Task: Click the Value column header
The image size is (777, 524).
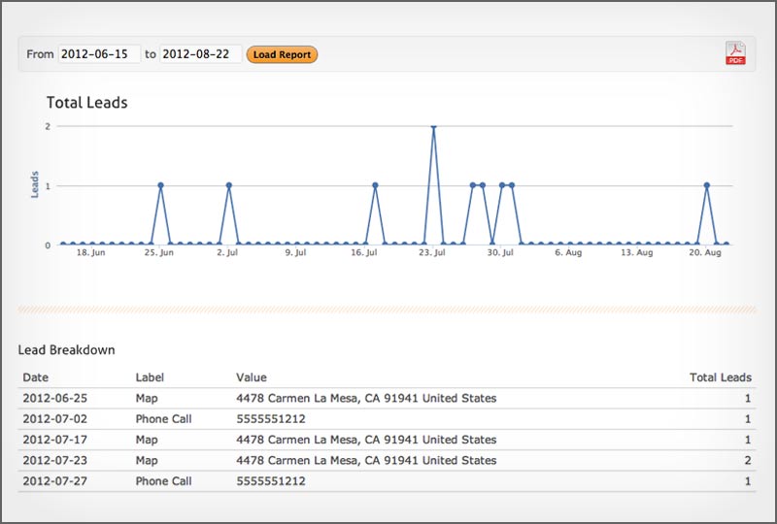Action: tap(252, 377)
